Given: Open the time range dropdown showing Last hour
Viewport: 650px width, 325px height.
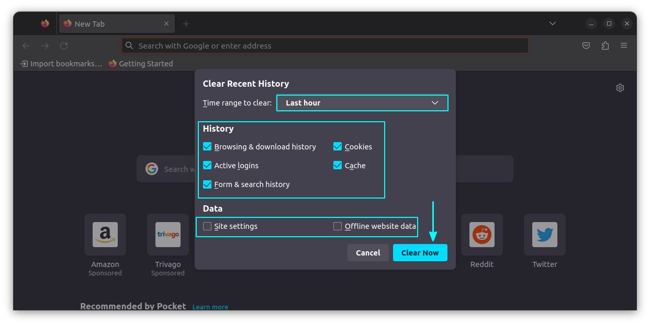Looking at the screenshot, I should pos(362,102).
